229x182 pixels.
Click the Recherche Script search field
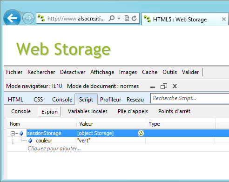point(189,98)
